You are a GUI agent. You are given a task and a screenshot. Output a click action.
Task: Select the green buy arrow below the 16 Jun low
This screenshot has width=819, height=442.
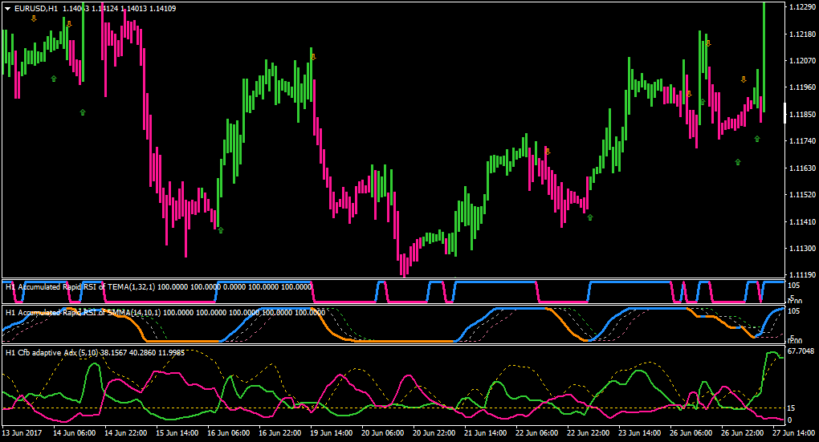[x=221, y=230]
